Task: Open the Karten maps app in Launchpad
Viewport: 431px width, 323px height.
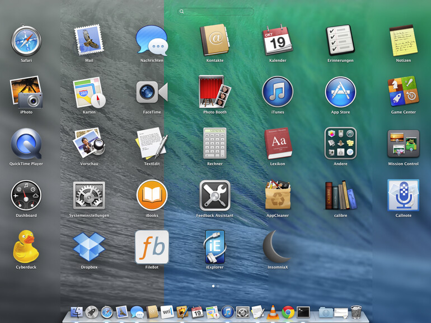Action: coord(89,92)
